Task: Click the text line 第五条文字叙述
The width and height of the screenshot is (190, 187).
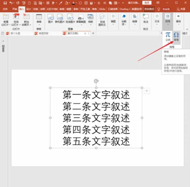Action: (x=96, y=141)
